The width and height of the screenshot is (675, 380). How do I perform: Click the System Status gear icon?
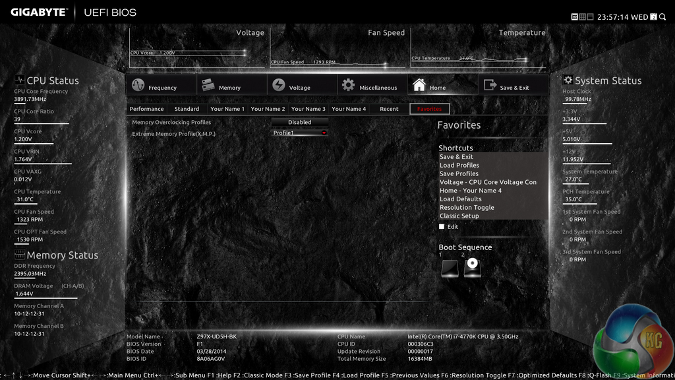[x=568, y=80]
